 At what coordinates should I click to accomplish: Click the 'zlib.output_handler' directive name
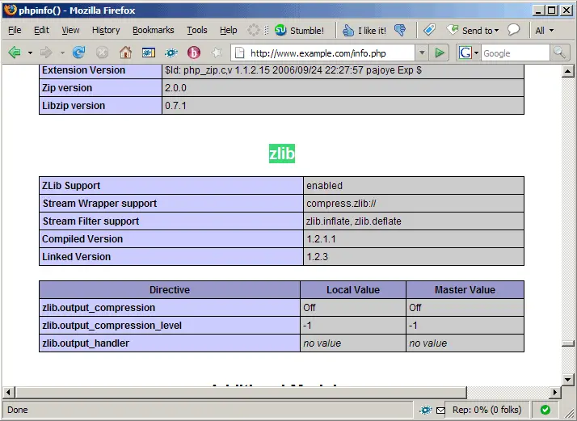coord(86,343)
